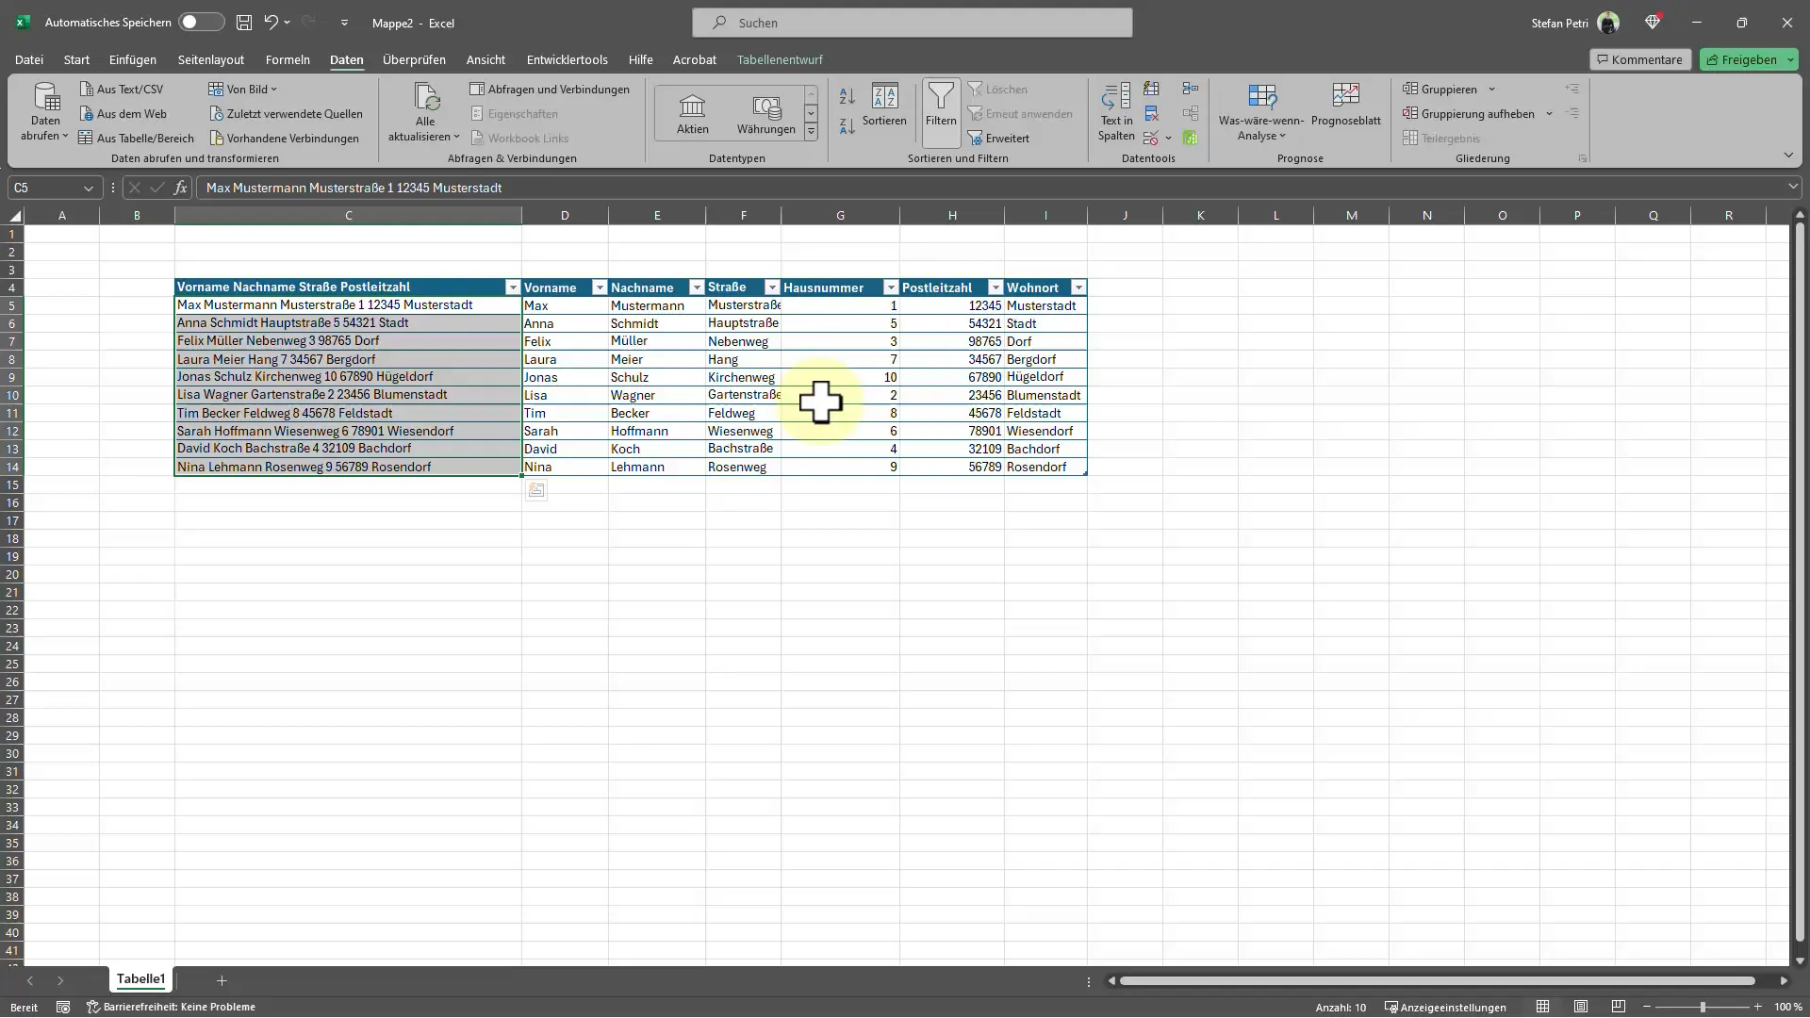
Task: Click zoom in plus button
Action: [1757, 1007]
